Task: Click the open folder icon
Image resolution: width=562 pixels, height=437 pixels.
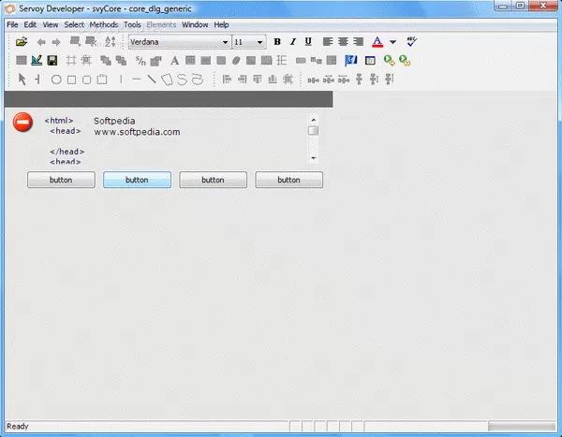Action: click(22, 42)
